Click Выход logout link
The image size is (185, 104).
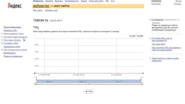click(x=178, y=1)
